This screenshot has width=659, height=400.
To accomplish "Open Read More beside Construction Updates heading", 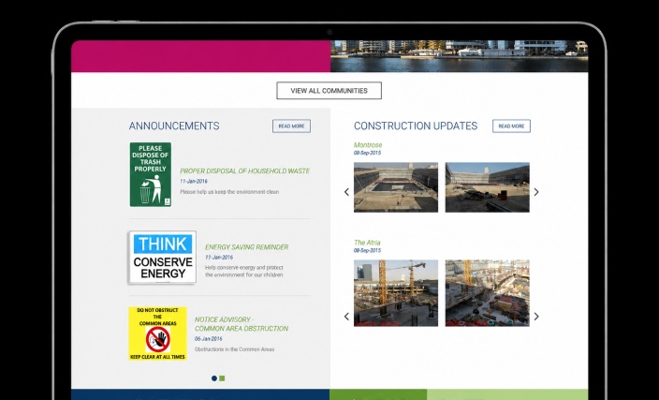I will tap(511, 126).
